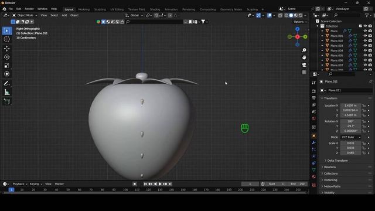
Task: Switch to the Modeling workspace tab
Action: tap(84, 9)
